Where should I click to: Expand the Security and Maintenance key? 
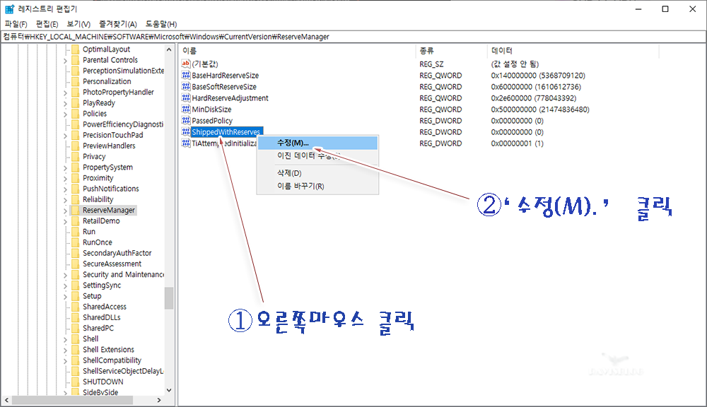click(65, 275)
